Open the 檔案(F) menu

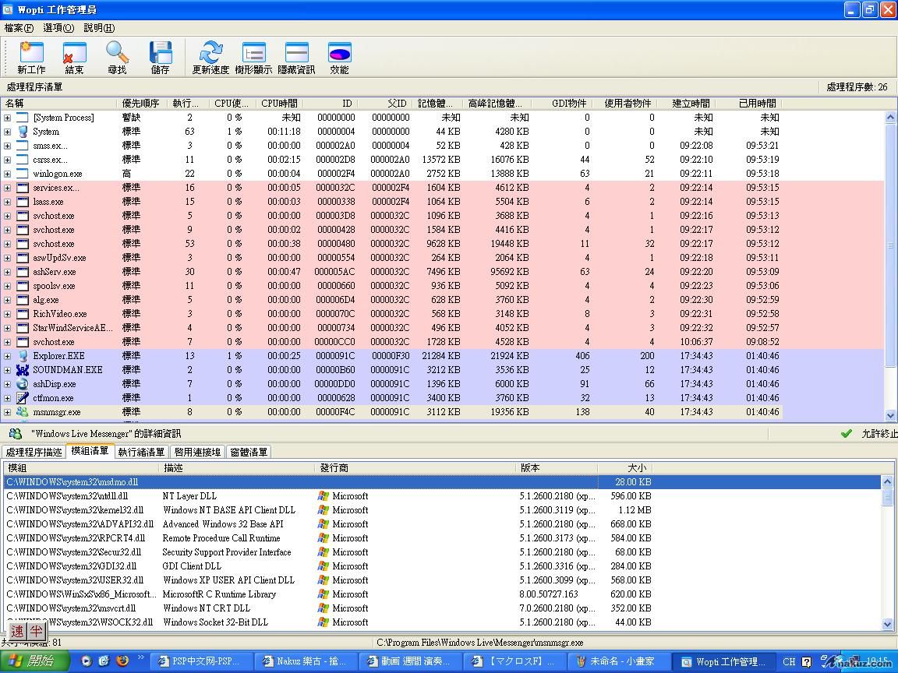point(19,27)
